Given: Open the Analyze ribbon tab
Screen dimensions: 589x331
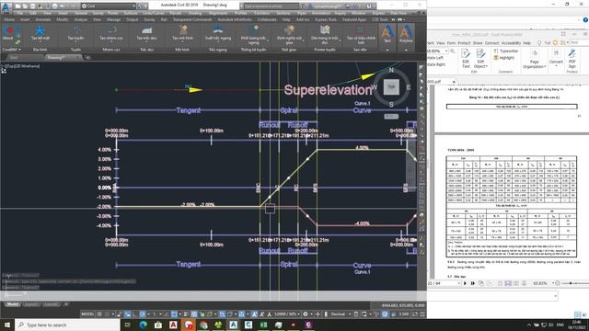Looking at the screenshot, I should [81, 19].
